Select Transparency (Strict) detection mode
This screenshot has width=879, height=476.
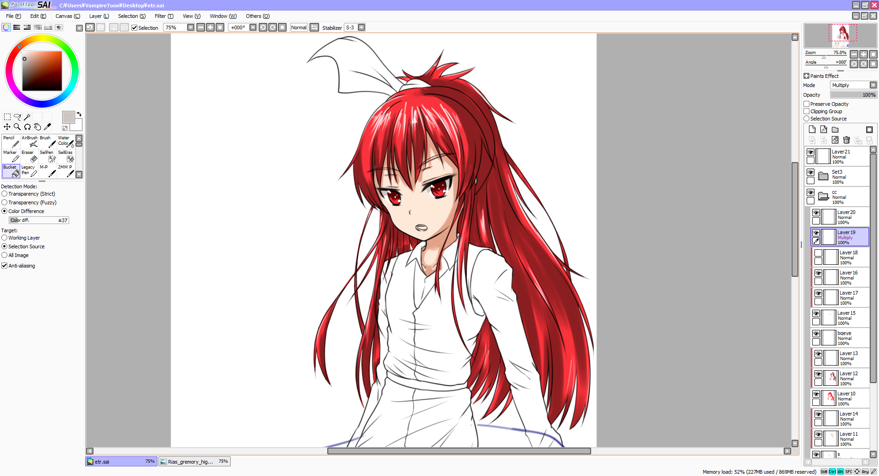[x=5, y=194]
